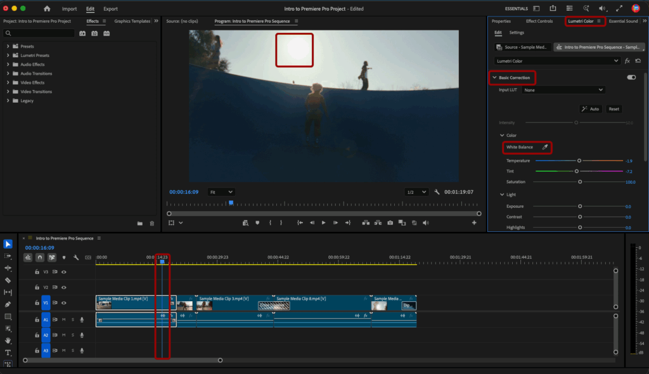The height and width of the screenshot is (374, 649).
Task: Solo the A2 audio track
Action: [x=73, y=335]
